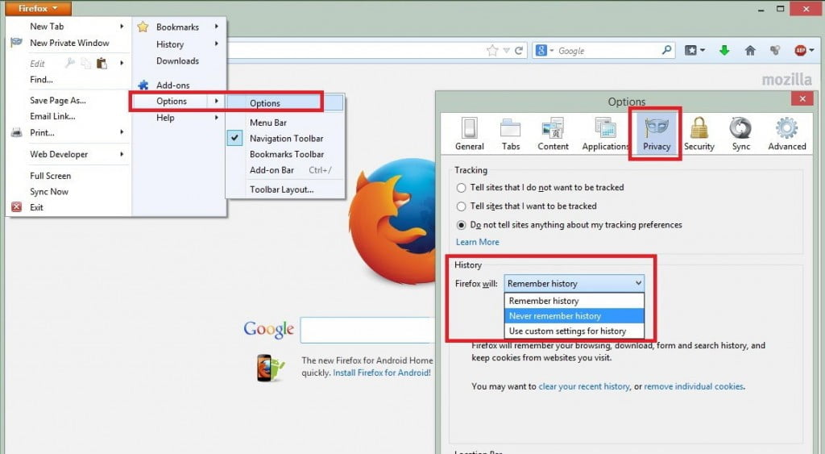Open the General options panel icon

click(x=469, y=134)
